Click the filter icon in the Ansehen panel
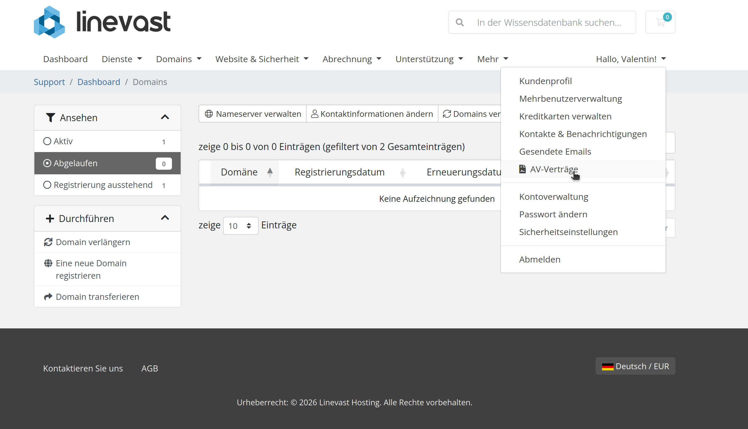This screenshot has height=429, width=748. point(50,117)
